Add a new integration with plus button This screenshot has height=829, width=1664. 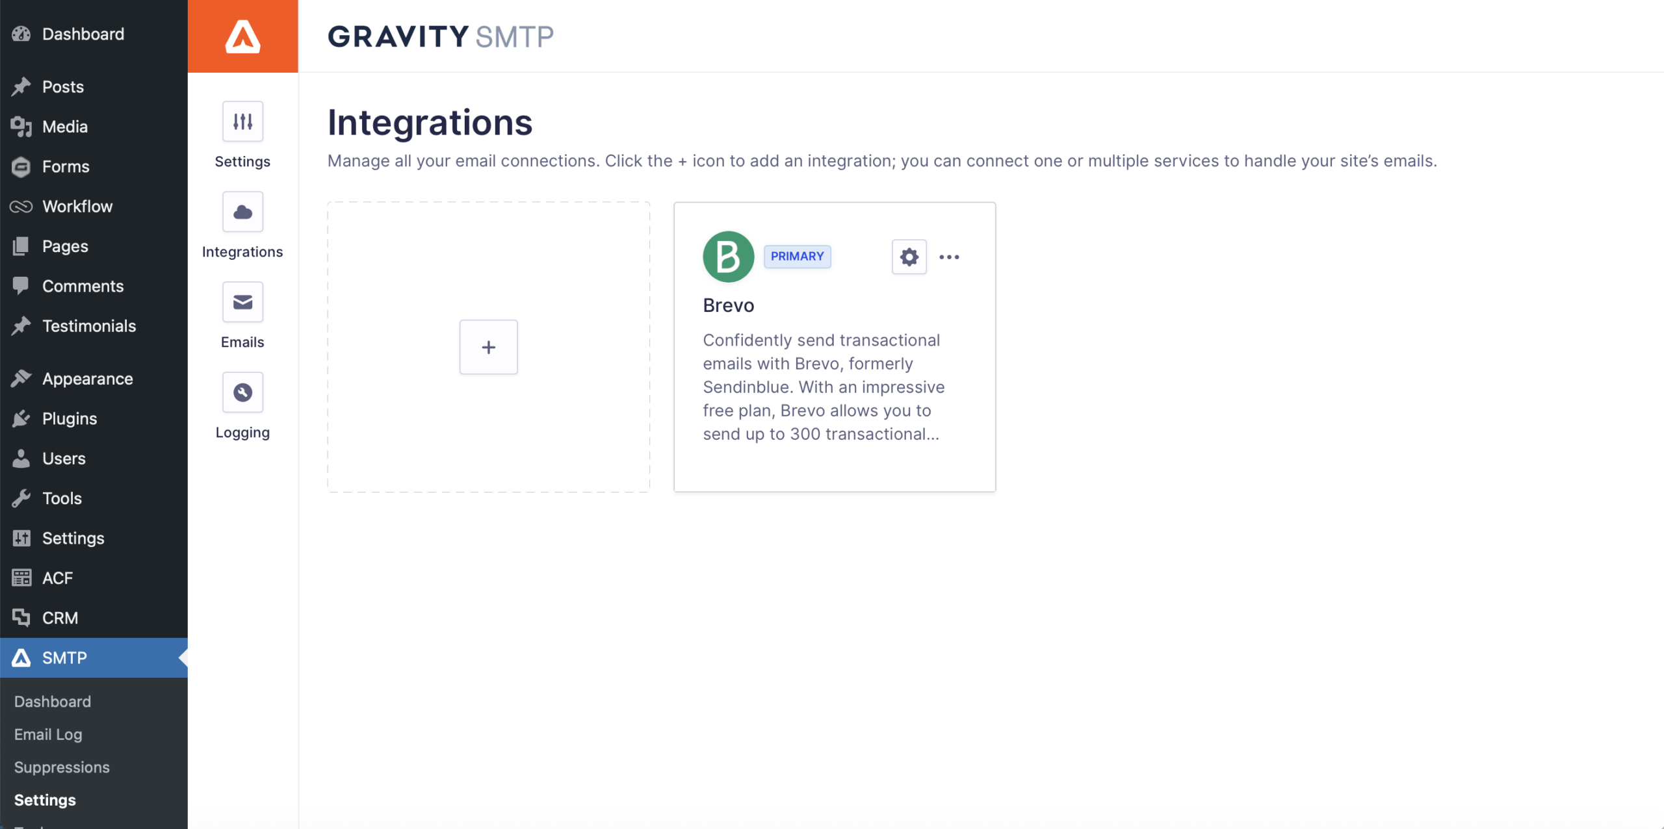click(488, 347)
